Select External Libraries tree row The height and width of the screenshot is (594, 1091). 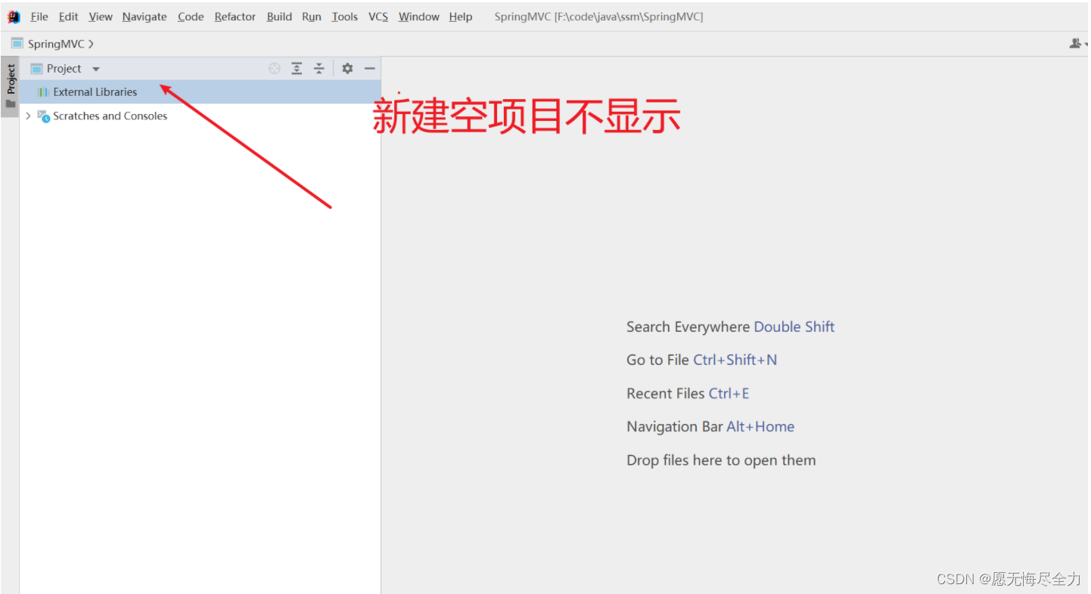[x=200, y=92]
